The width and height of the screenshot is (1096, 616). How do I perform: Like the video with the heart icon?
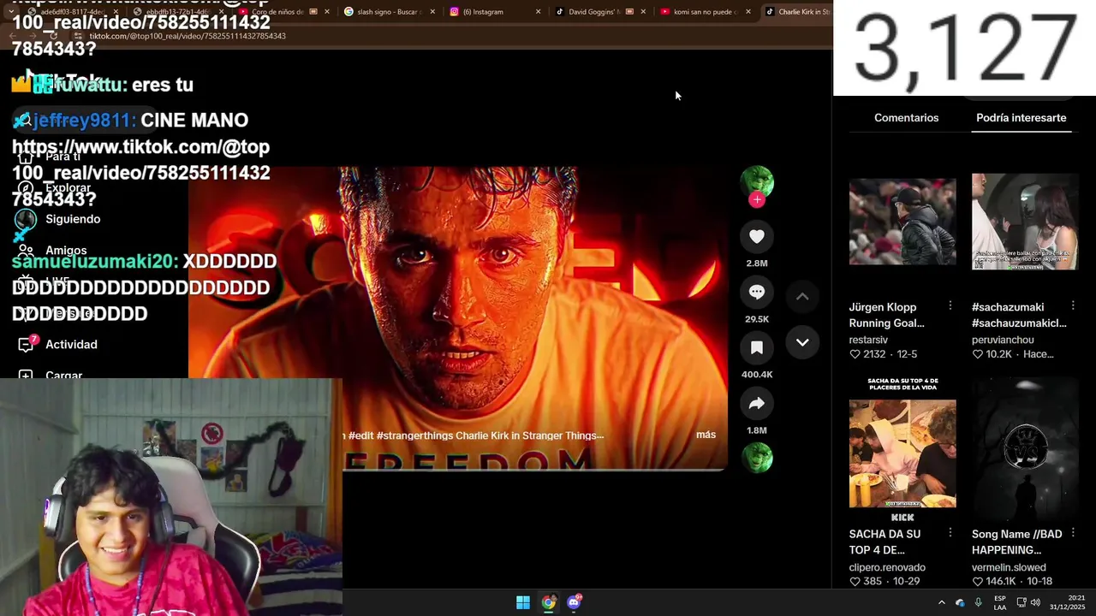click(x=757, y=237)
